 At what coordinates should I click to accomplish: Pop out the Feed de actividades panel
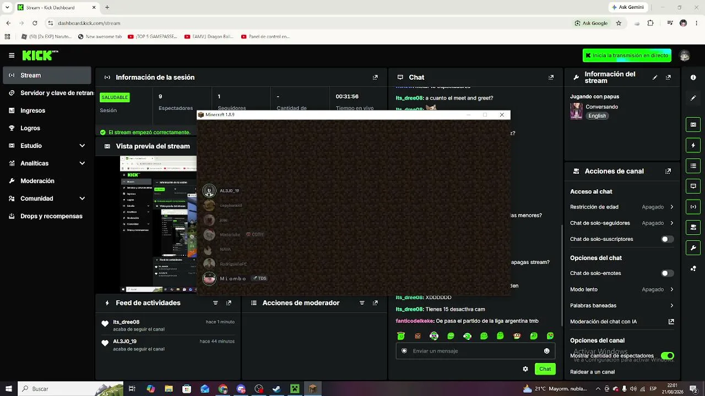coord(229,303)
